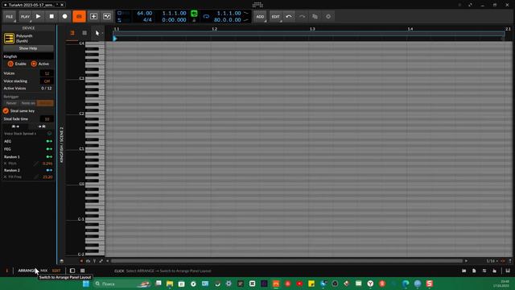Arm recording with the Record button

[x=64, y=16]
